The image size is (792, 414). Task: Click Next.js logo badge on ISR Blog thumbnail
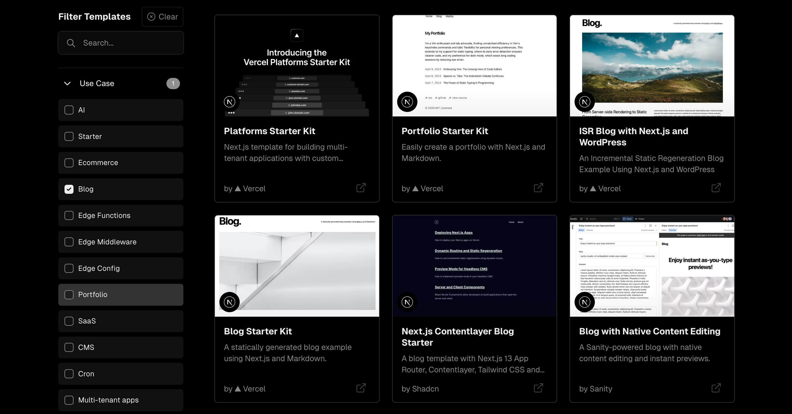[x=584, y=102]
